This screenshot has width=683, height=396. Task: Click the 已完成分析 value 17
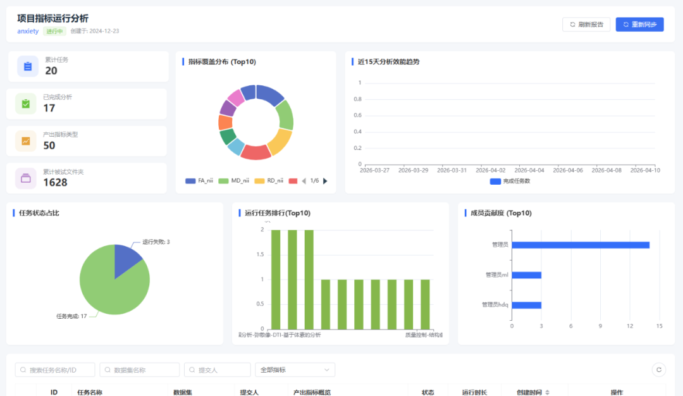click(x=49, y=108)
